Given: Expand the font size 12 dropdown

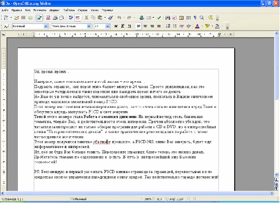Looking at the screenshot, I should coord(107,26).
